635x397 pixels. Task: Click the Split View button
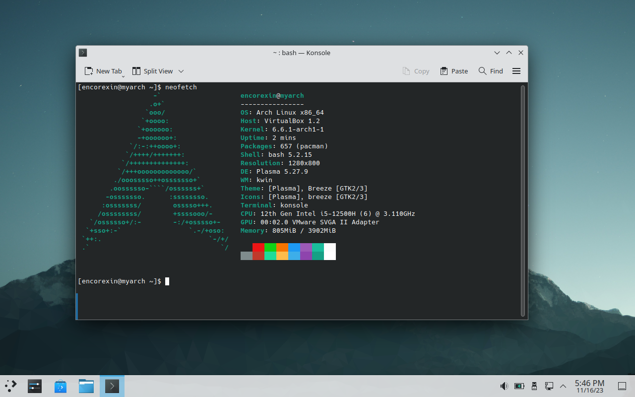[x=153, y=71]
